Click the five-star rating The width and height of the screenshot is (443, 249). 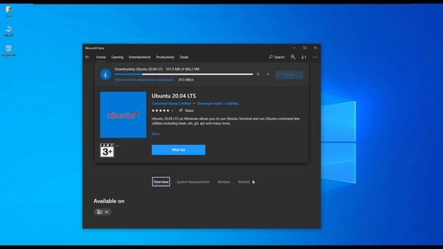click(161, 111)
